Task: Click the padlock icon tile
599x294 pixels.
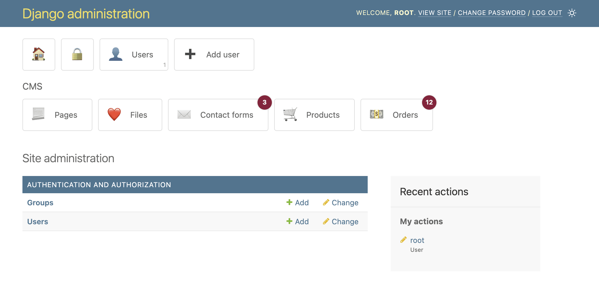Action: click(x=77, y=55)
